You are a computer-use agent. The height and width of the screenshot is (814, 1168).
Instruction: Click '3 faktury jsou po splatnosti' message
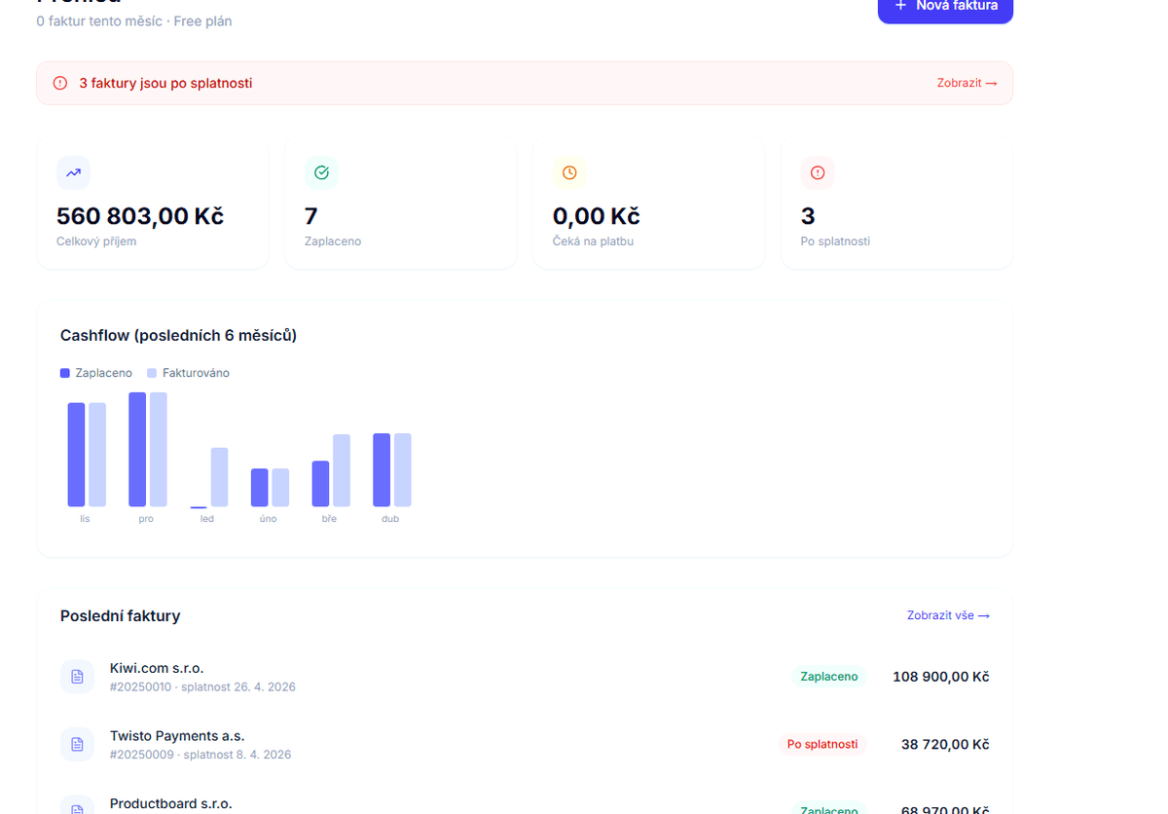click(x=165, y=83)
